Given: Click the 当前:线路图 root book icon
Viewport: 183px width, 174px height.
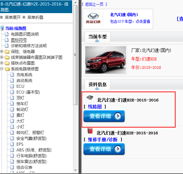Looking at the screenshot, I should pyautogui.click(x=2, y=28).
